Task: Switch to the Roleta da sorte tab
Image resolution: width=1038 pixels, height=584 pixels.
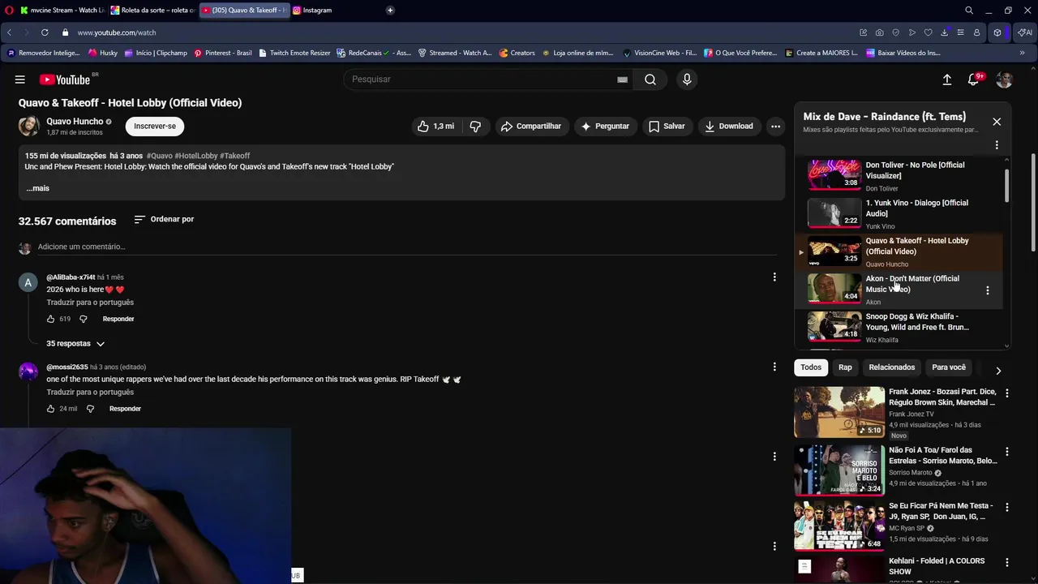Action: [x=152, y=11]
